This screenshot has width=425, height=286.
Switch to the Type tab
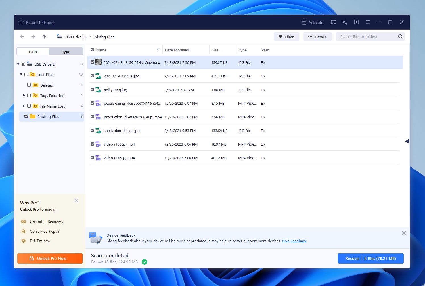(x=66, y=51)
